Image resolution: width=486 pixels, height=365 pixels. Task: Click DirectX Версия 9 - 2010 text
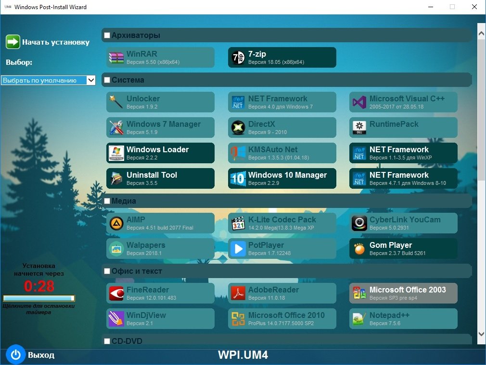pos(267,128)
